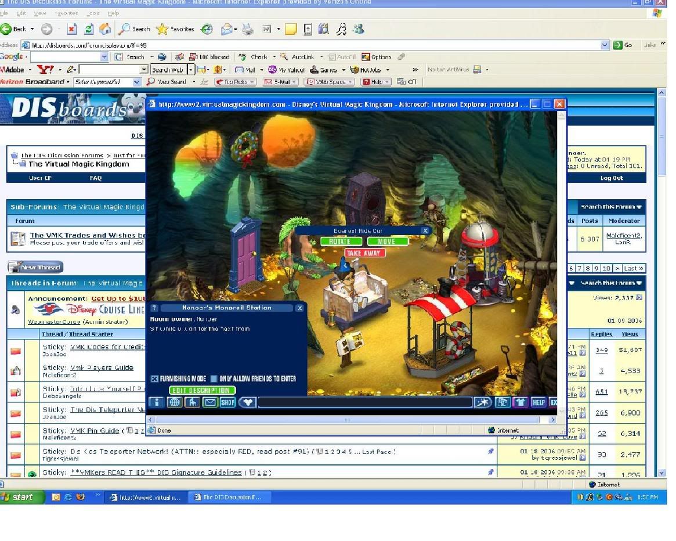Image resolution: width=676 pixels, height=541 pixels.
Task: Click the Print printer icon
Action: pyautogui.click(x=247, y=29)
